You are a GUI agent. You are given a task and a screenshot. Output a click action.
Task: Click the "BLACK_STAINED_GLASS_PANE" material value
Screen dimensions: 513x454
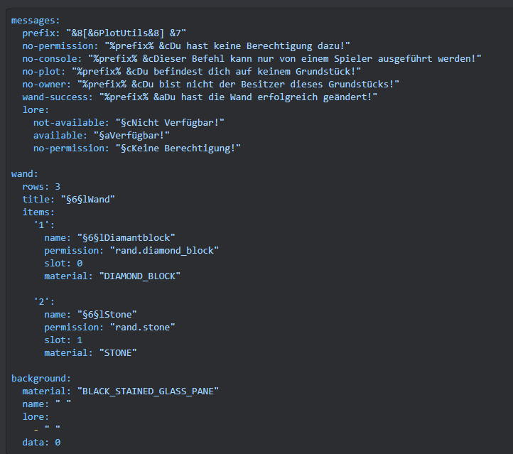click(x=148, y=391)
